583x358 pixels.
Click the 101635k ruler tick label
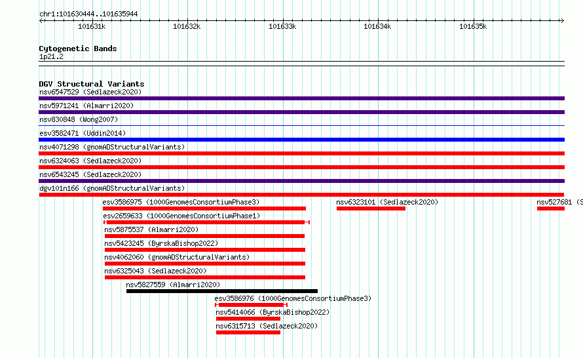473,26
